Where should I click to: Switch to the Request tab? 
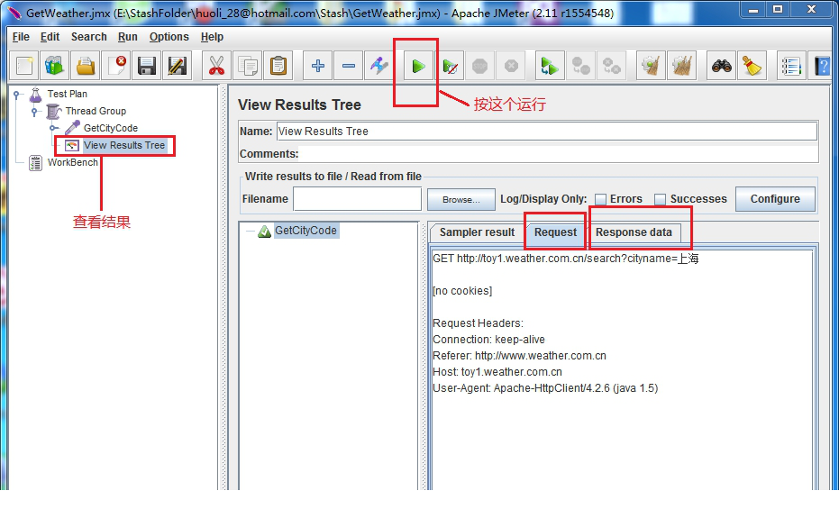(555, 232)
